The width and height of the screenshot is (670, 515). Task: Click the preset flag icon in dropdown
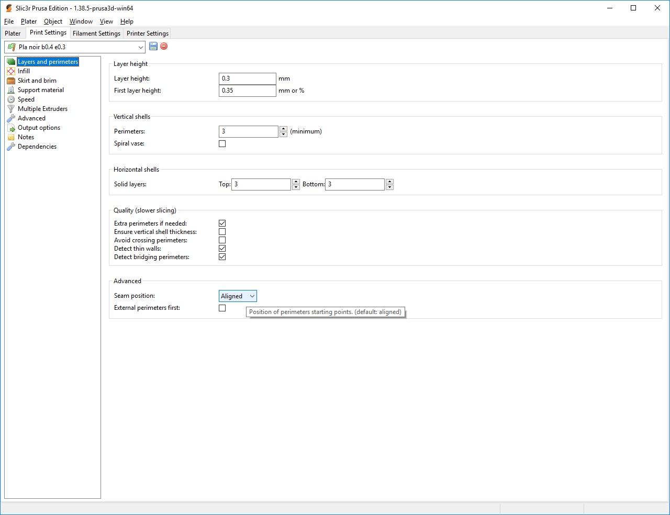click(12, 47)
